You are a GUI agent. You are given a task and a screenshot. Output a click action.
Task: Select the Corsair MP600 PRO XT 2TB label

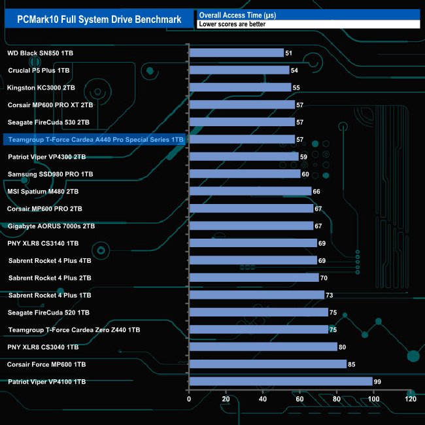pyautogui.click(x=50, y=105)
